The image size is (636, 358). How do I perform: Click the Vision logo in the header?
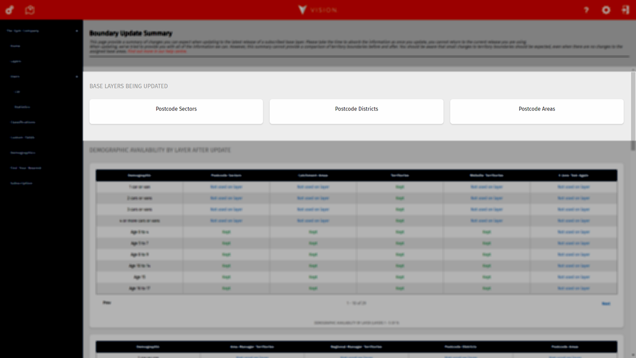318,10
